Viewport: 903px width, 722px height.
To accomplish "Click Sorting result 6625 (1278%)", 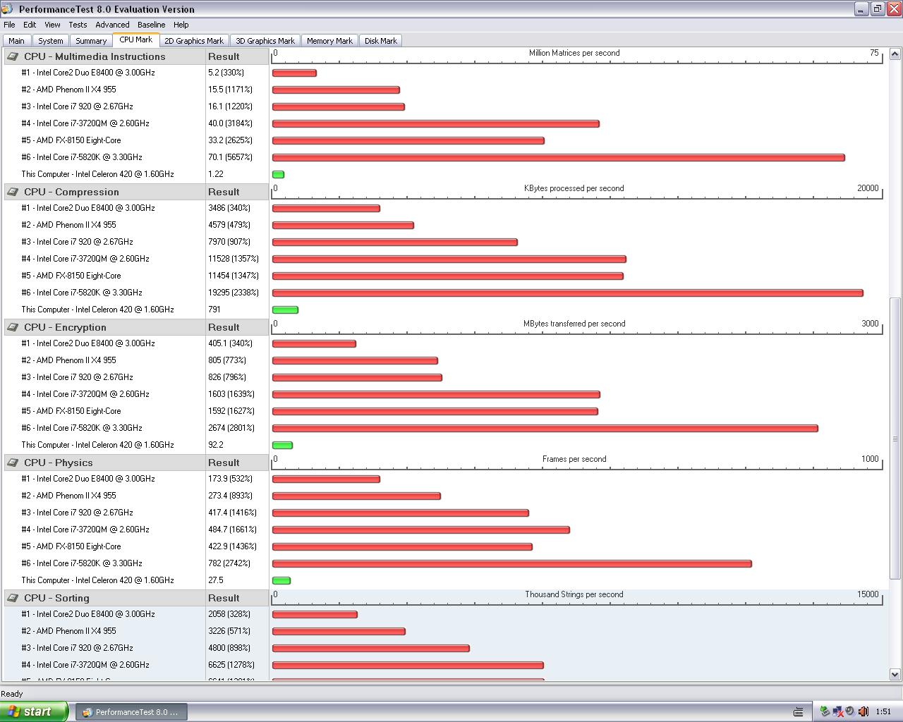I will pyautogui.click(x=231, y=665).
